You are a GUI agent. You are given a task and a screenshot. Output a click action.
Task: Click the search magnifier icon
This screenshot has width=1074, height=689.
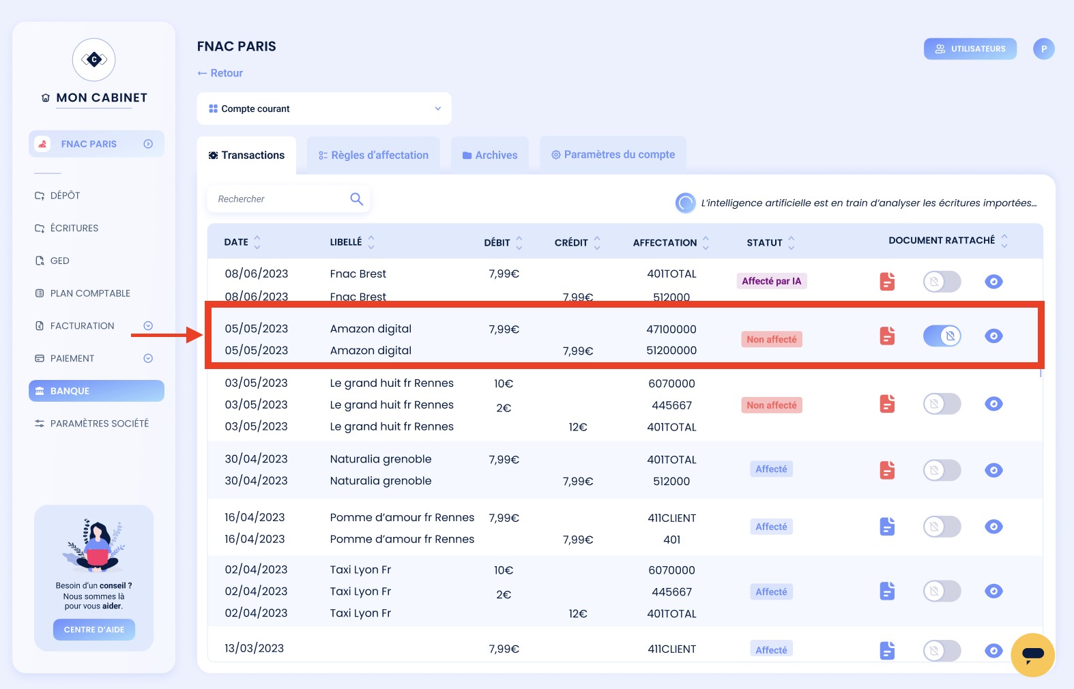(356, 199)
